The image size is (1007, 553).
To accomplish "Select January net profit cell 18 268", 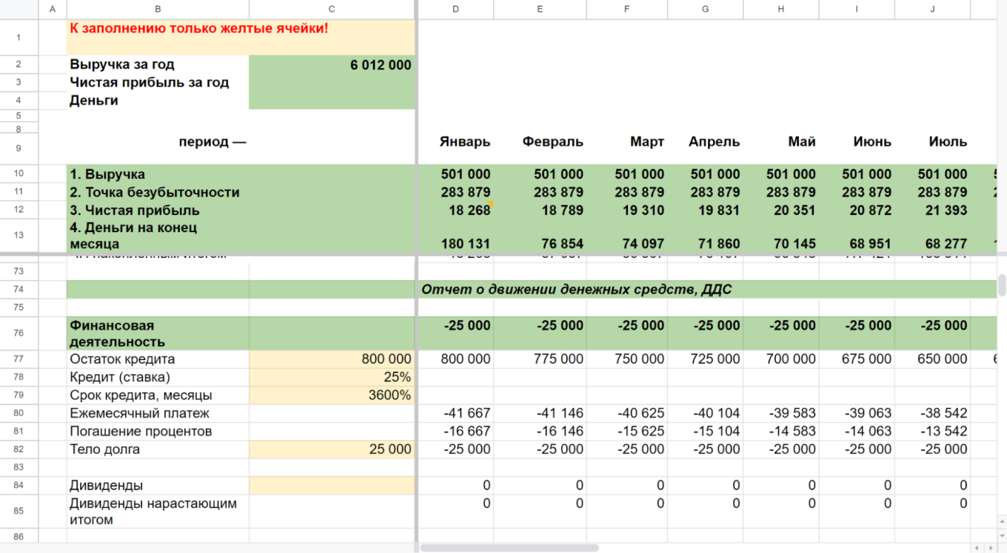I will [456, 210].
